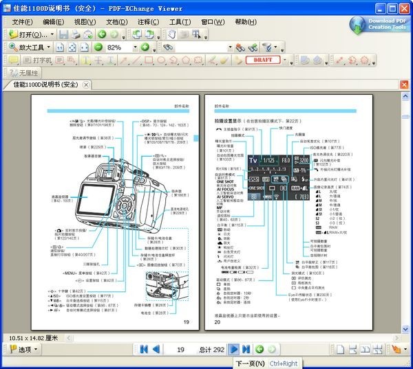413x369 pixels.
Task: Select the pencil drawing tool
Action: 212,60
